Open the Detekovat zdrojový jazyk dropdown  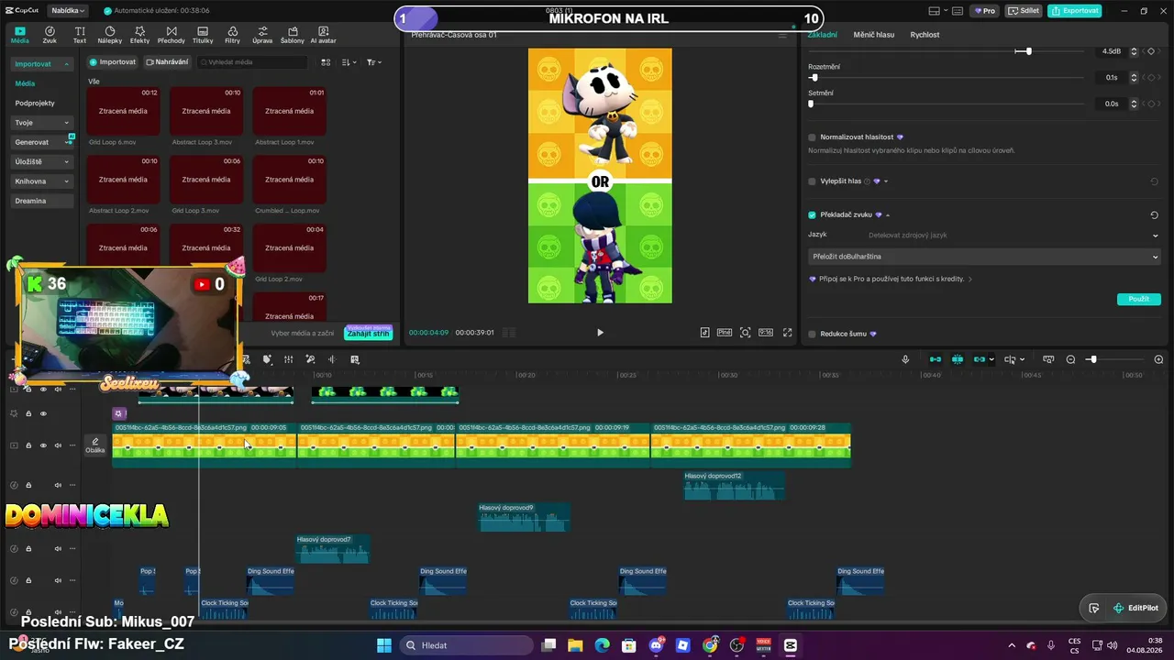[1013, 236]
